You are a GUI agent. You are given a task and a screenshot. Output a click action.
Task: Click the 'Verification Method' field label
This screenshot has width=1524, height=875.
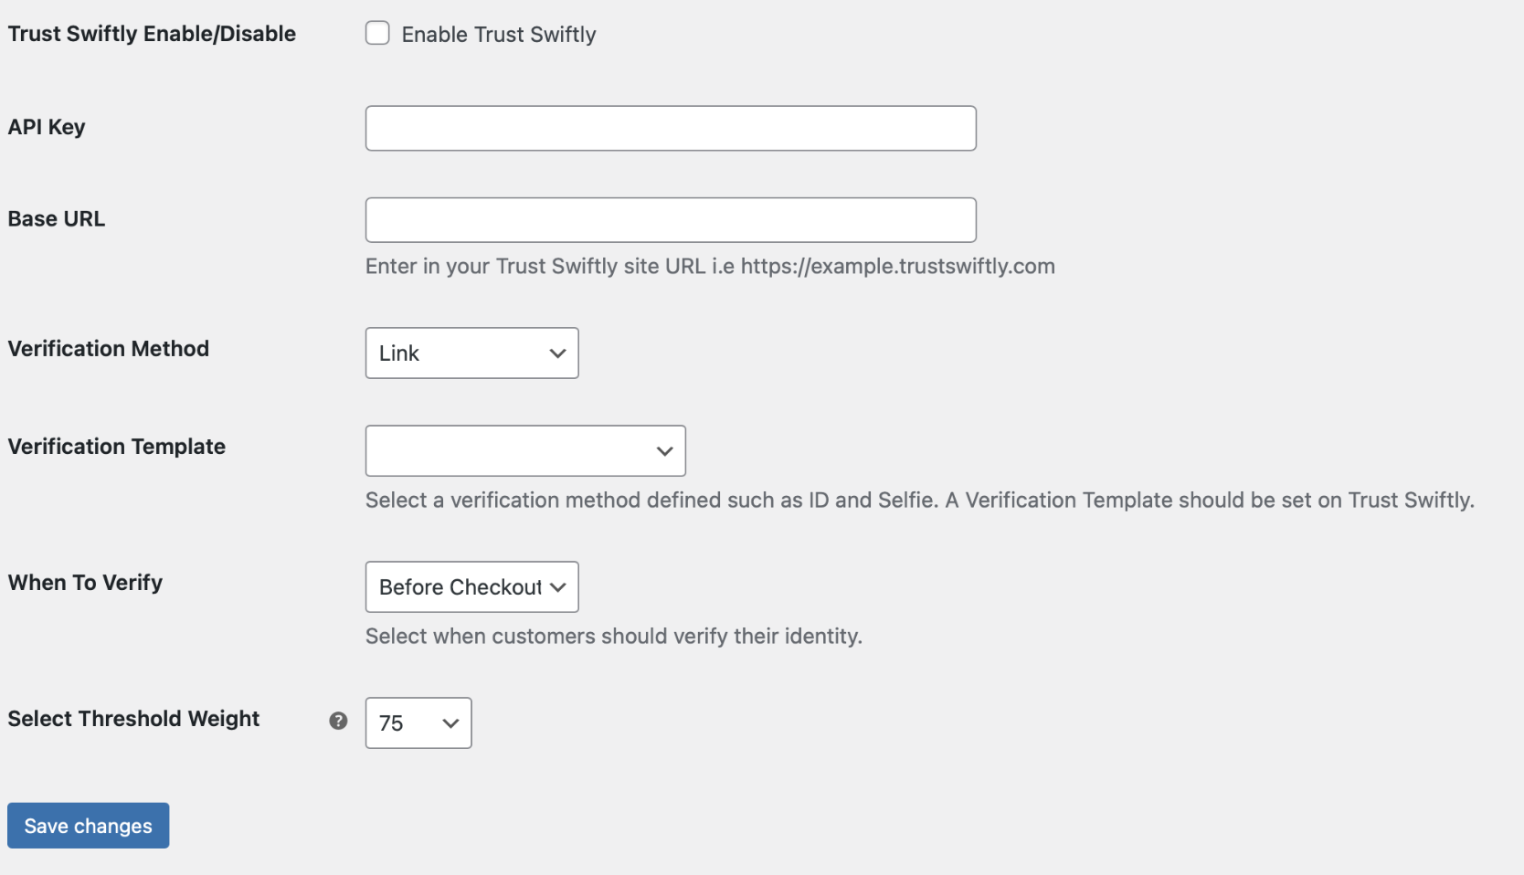(x=109, y=349)
